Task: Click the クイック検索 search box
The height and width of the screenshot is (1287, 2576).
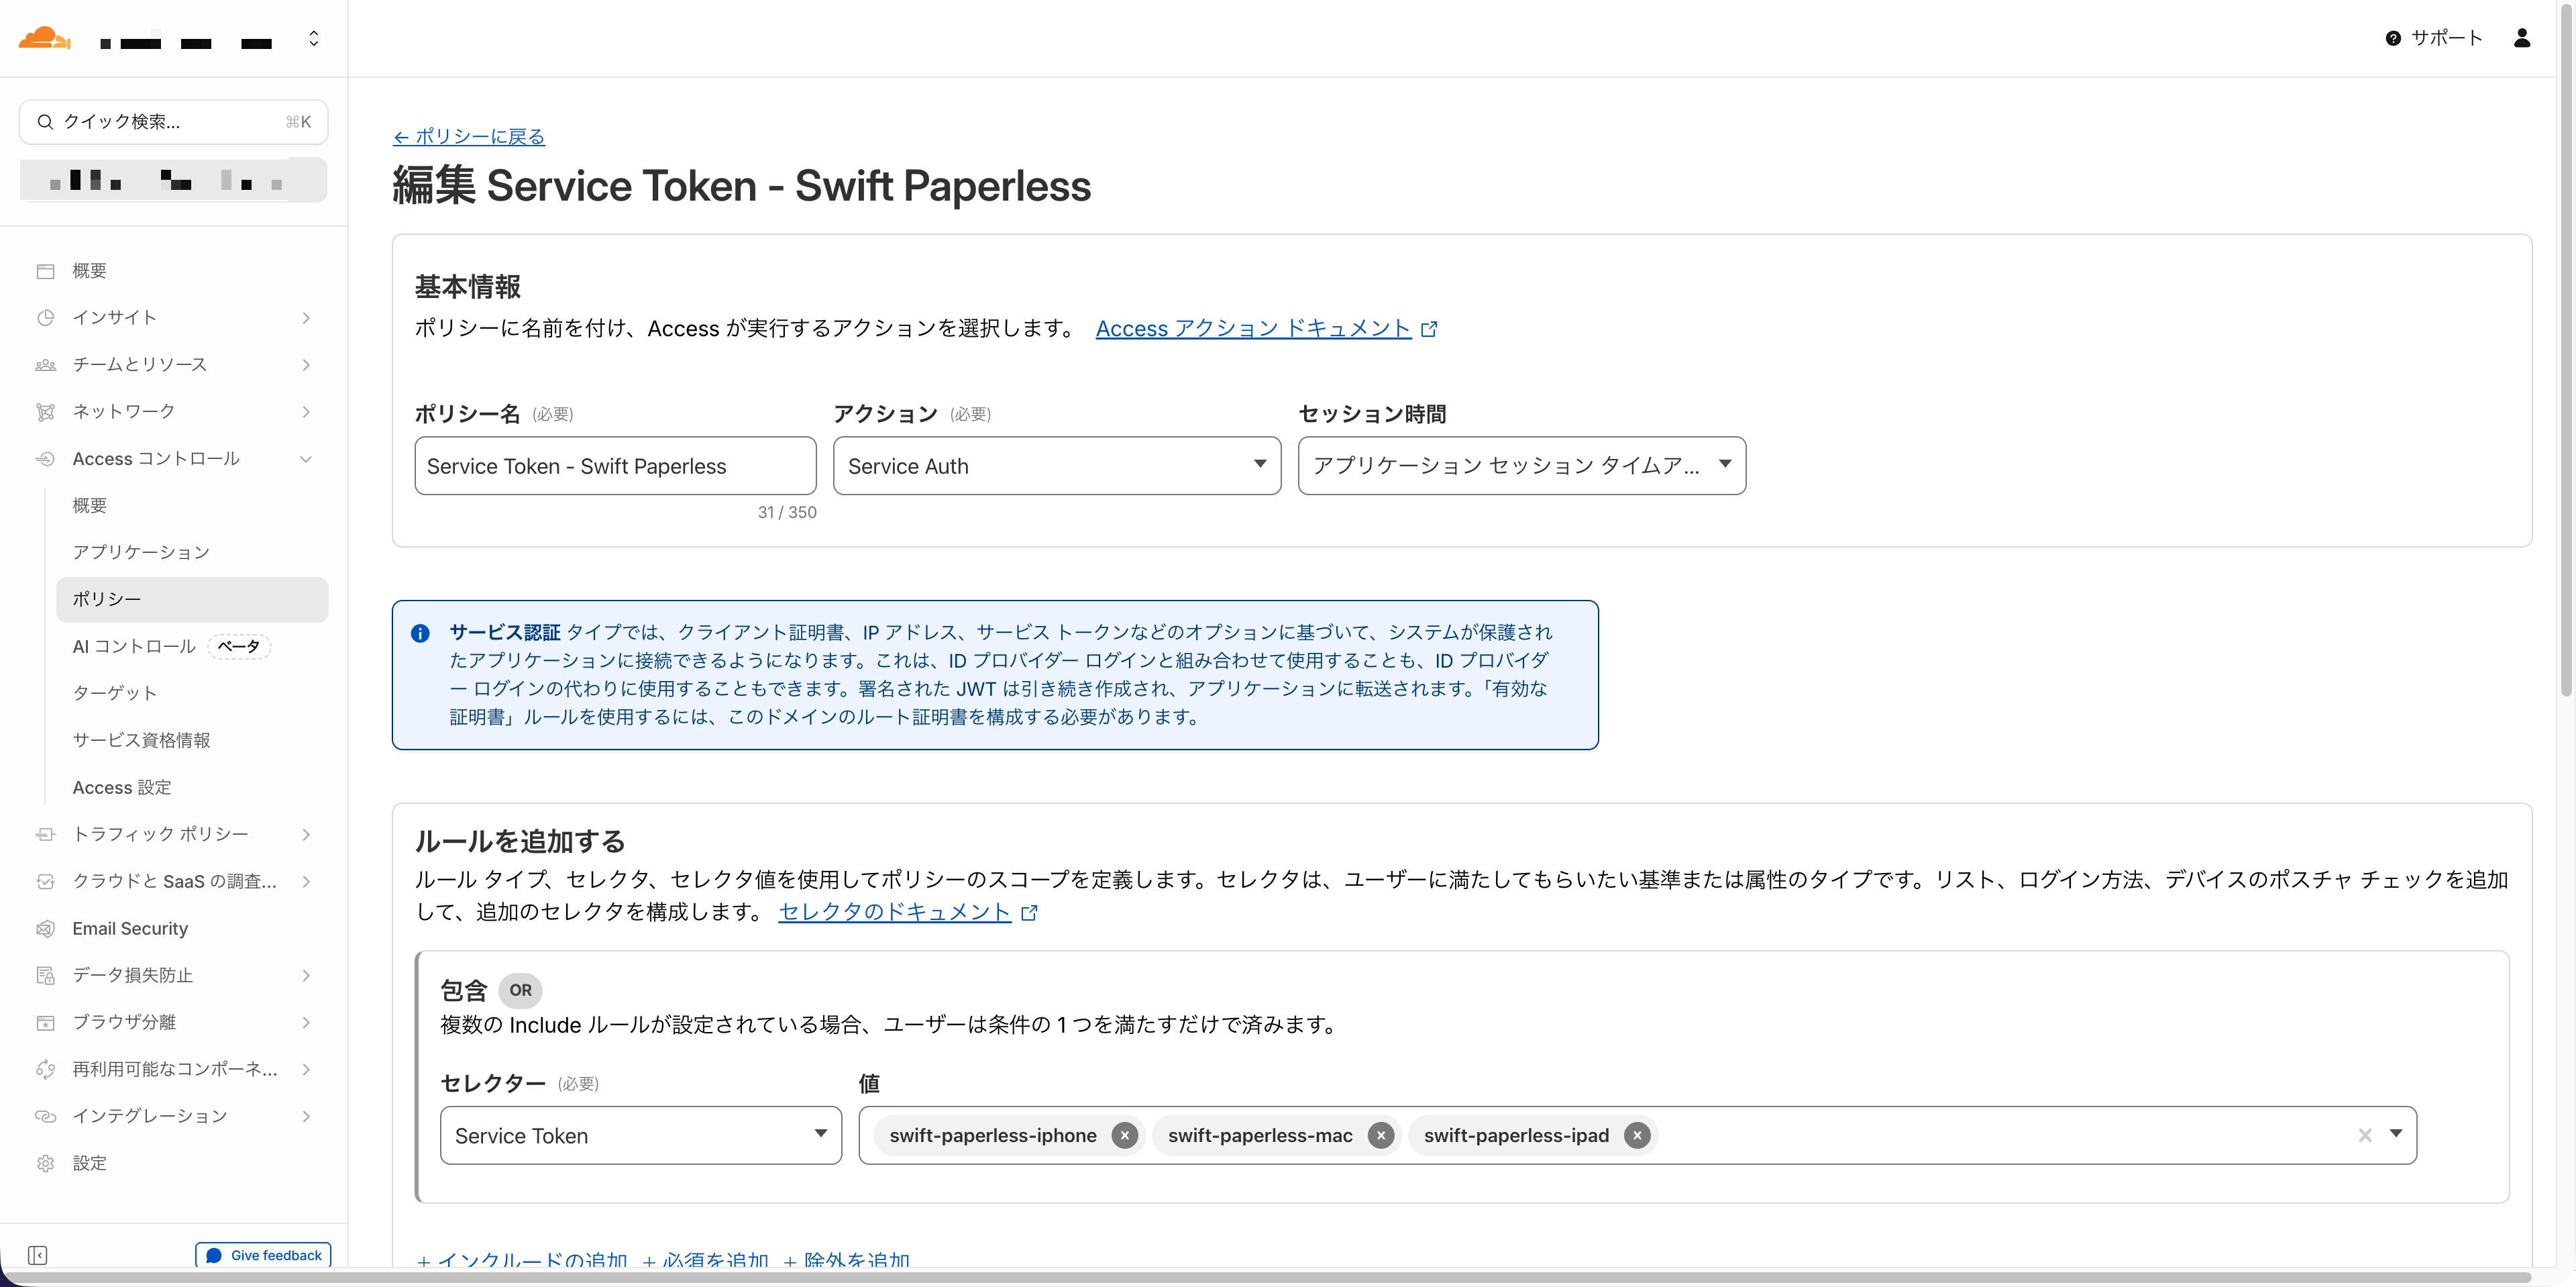Action: click(x=173, y=122)
